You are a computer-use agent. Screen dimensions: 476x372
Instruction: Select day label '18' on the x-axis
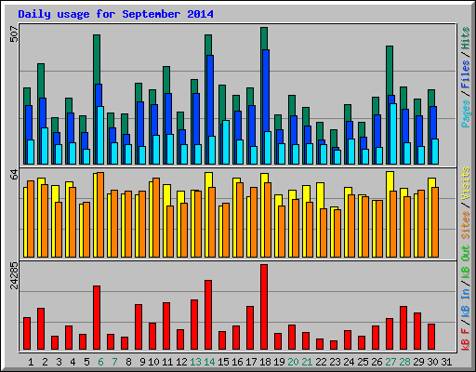tap(265, 362)
